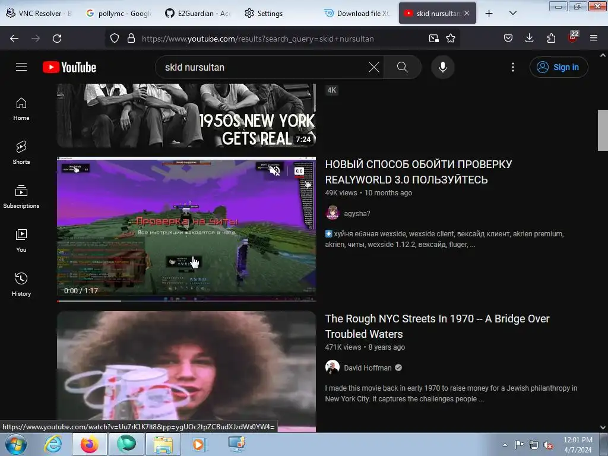Screen dimensions: 608x456
Task: Save page to Pocket
Action: point(508,39)
